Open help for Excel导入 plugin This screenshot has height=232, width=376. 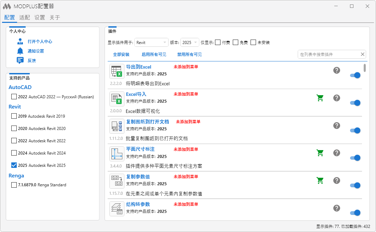337,98
